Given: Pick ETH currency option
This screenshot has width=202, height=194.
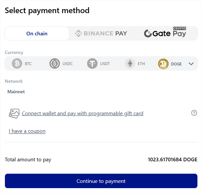Looking at the screenshot, I should pyautogui.click(x=141, y=64).
